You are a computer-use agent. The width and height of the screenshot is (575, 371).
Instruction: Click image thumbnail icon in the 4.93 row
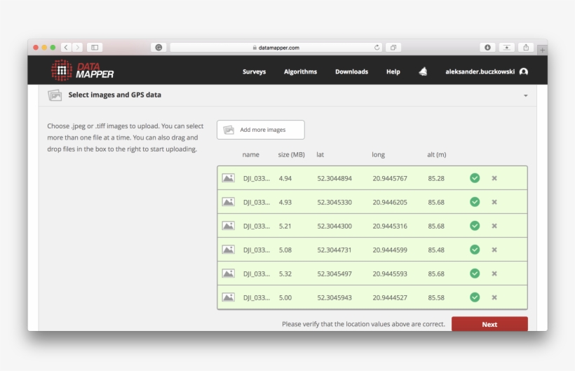(x=228, y=202)
